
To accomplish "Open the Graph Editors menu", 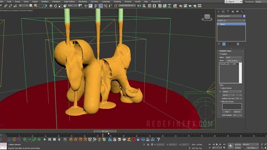I will (69, 2).
